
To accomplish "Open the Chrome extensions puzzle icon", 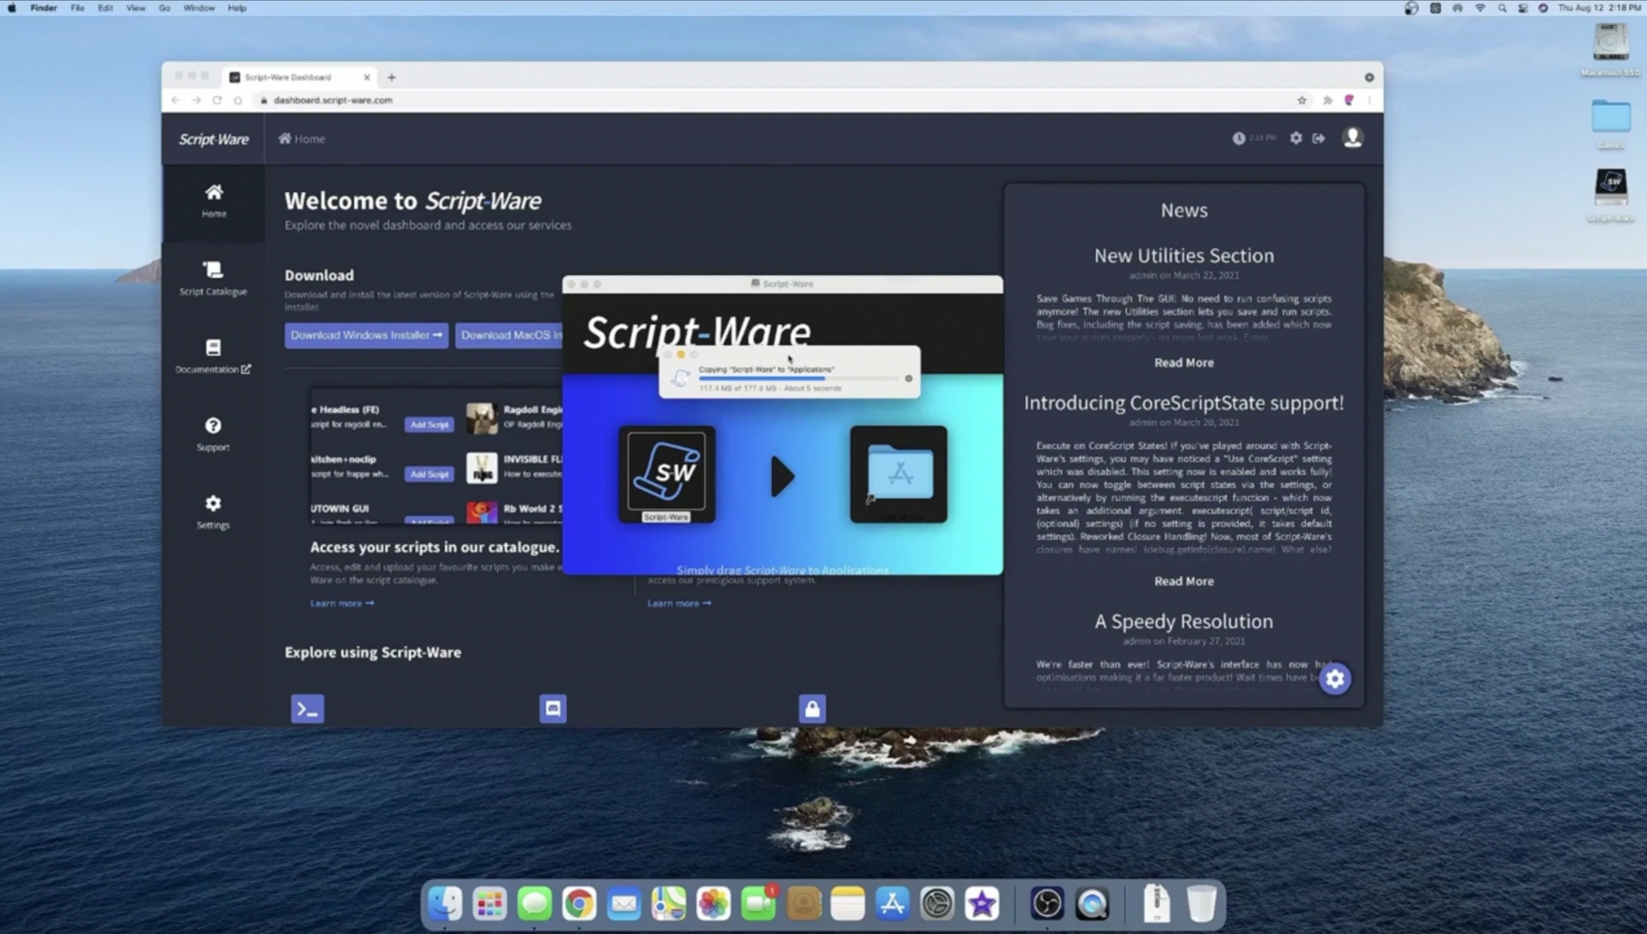I will tap(1327, 100).
